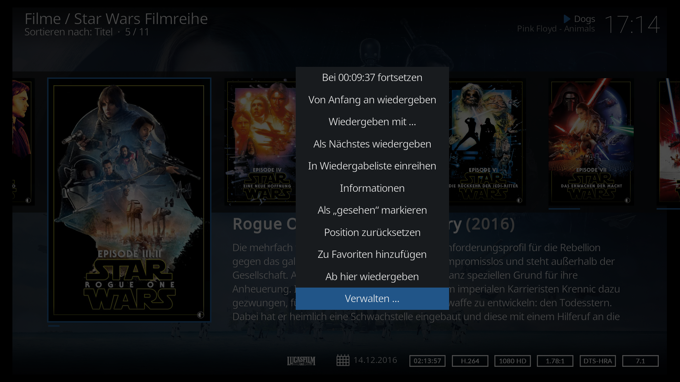Select 'Als Nächstes wiedergeben'
The width and height of the screenshot is (680, 382).
pyautogui.click(x=372, y=144)
